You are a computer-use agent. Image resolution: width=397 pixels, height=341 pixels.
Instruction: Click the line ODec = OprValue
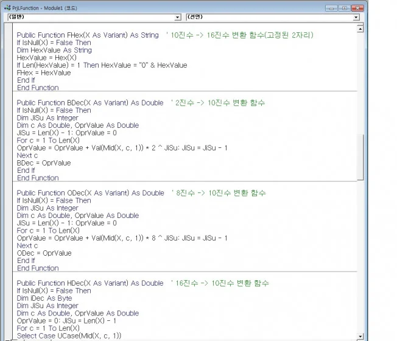coord(44,253)
